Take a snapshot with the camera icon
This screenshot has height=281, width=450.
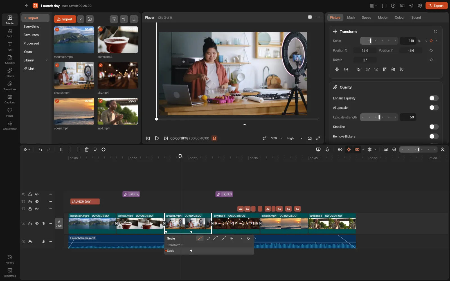[x=310, y=138]
